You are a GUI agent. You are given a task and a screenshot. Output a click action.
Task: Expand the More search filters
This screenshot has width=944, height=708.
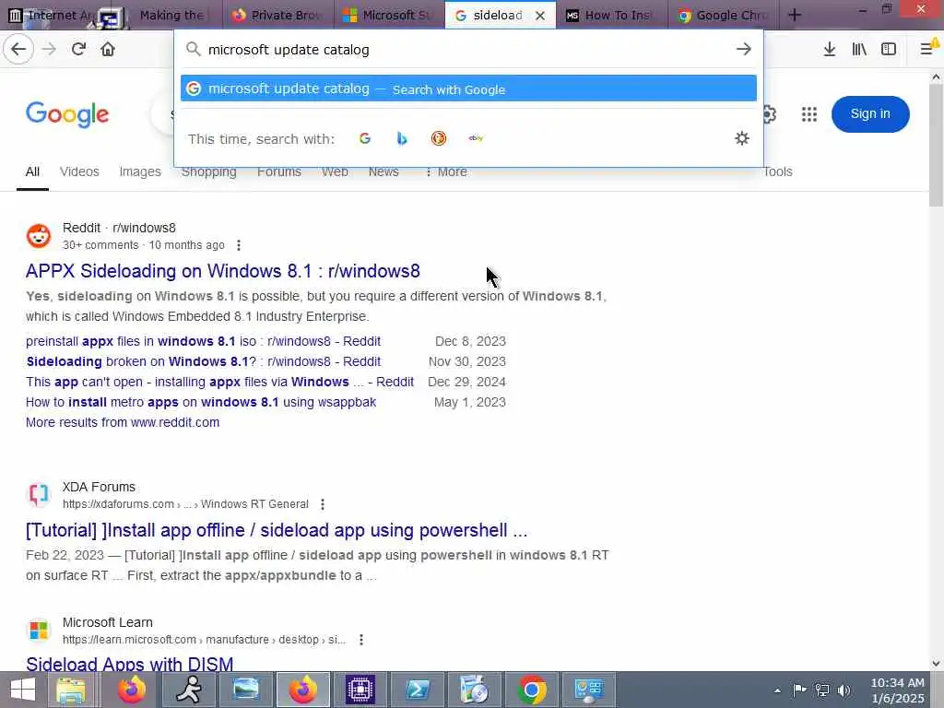click(x=447, y=171)
